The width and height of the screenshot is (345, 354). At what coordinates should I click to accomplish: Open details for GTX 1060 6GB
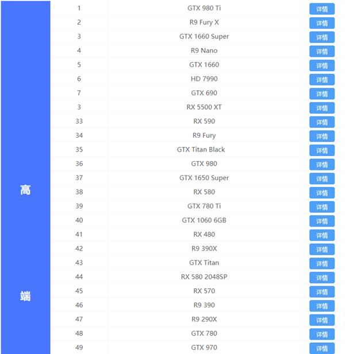pyautogui.click(x=321, y=221)
